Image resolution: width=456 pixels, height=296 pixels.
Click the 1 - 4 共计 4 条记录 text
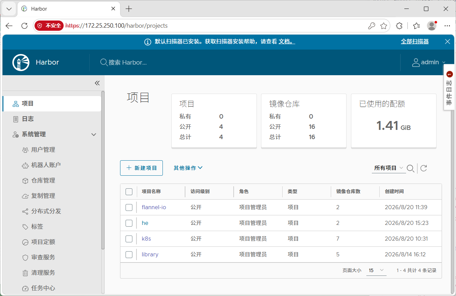[x=417, y=270]
